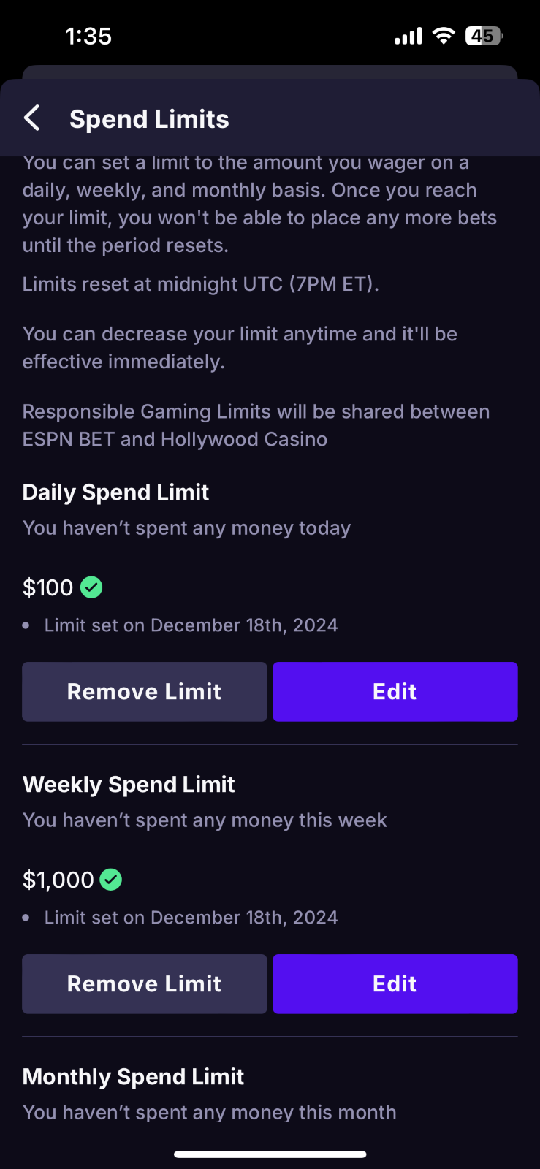Click the green checkmark next to $1,000
The height and width of the screenshot is (1169, 540).
pos(111,880)
